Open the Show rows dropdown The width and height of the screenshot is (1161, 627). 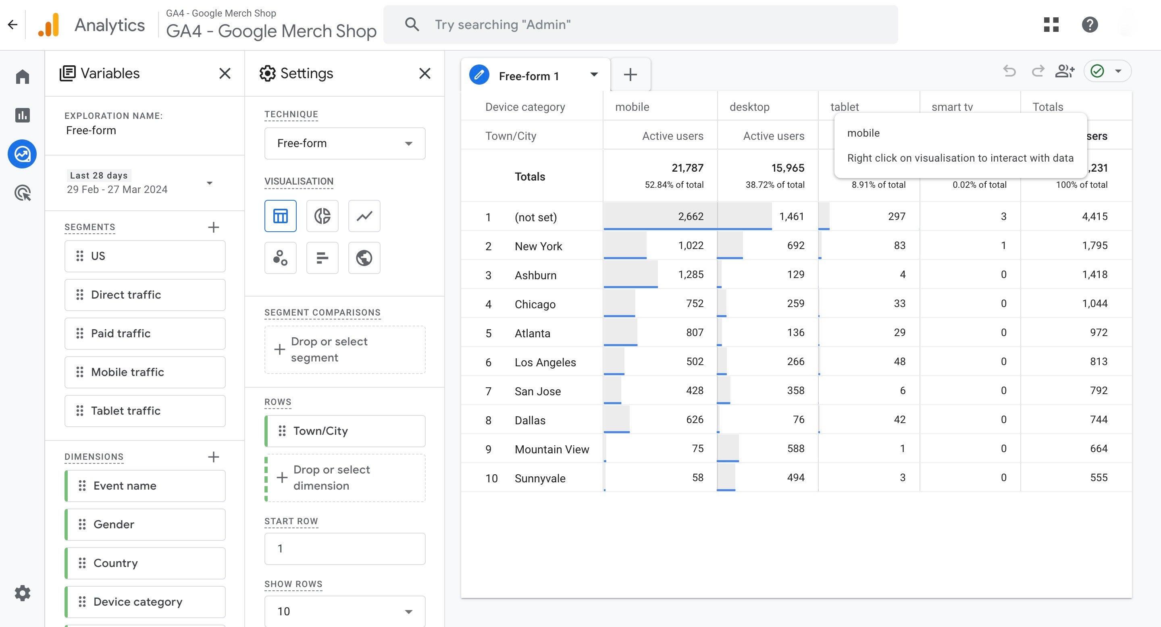tap(345, 611)
